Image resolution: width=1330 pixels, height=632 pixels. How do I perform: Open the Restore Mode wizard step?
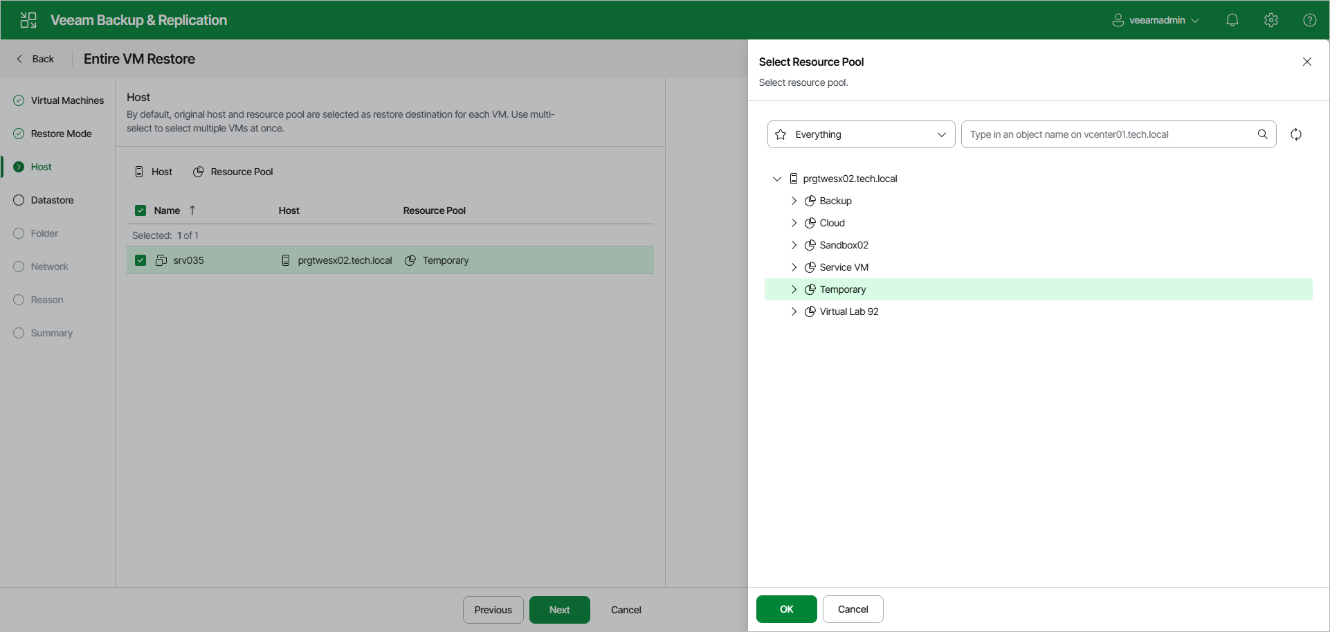point(53,134)
